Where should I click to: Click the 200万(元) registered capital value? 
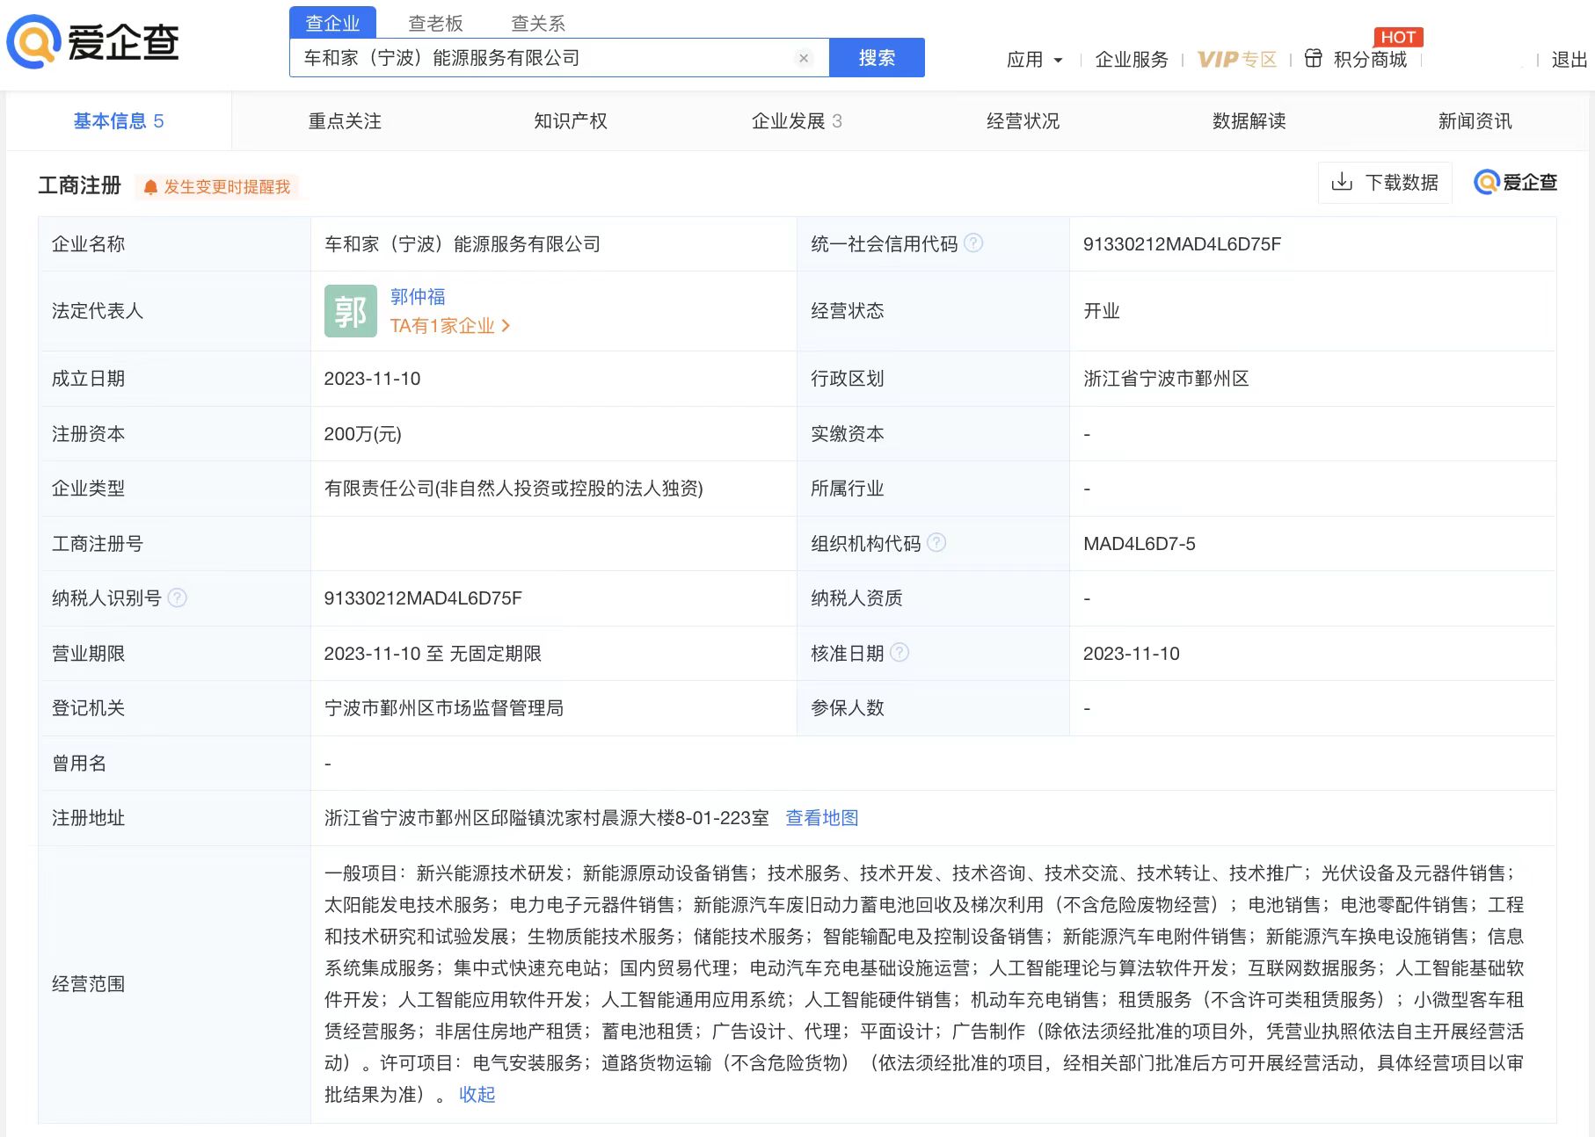pyautogui.click(x=362, y=434)
